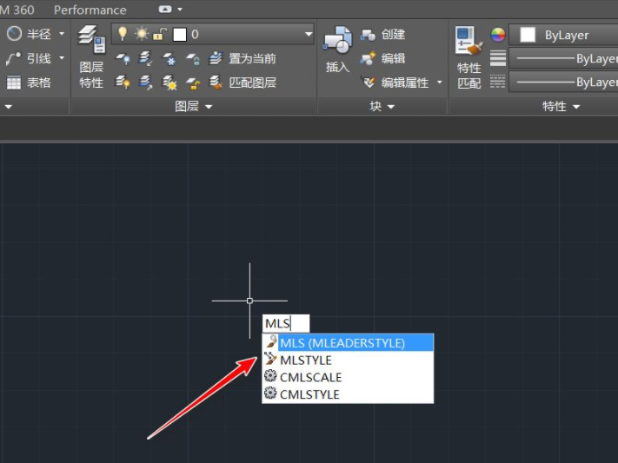This screenshot has height=463, width=618.
Task: Click the ByLayer object color swatch
Action: tap(527, 35)
